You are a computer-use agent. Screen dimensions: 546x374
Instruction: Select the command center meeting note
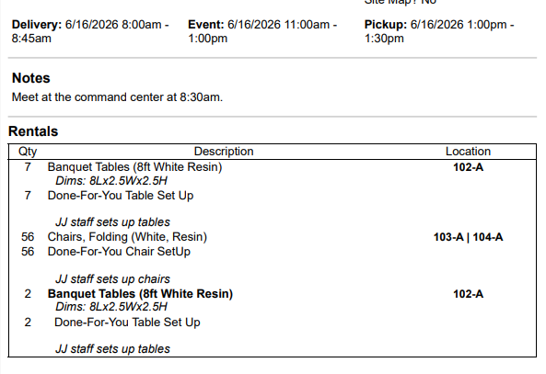coord(117,97)
